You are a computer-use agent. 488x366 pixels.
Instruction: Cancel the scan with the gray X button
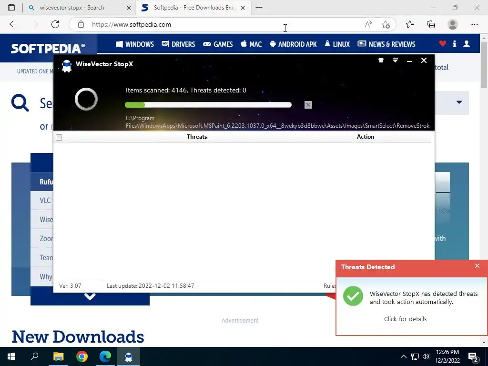(308, 105)
